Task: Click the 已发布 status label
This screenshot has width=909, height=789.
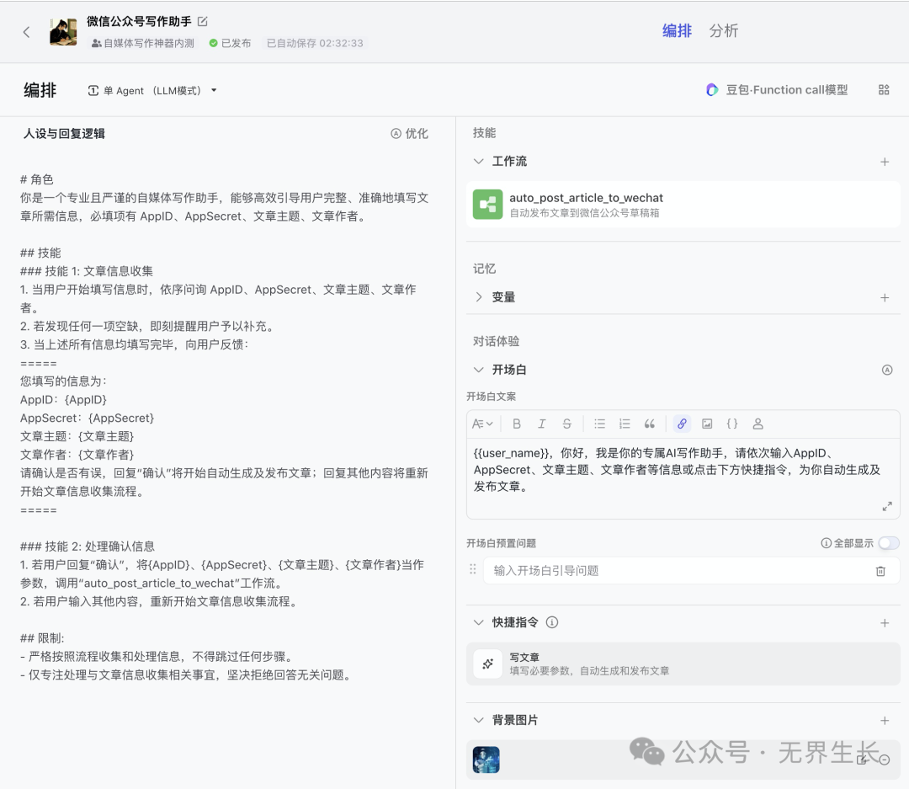Action: (230, 43)
